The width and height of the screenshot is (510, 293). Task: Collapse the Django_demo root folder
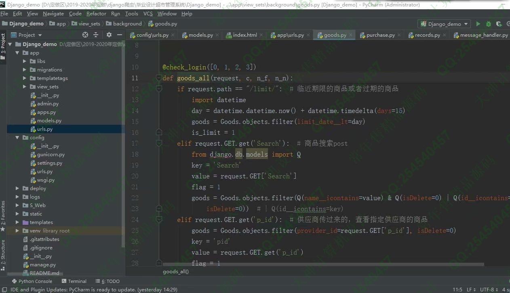(x=11, y=44)
